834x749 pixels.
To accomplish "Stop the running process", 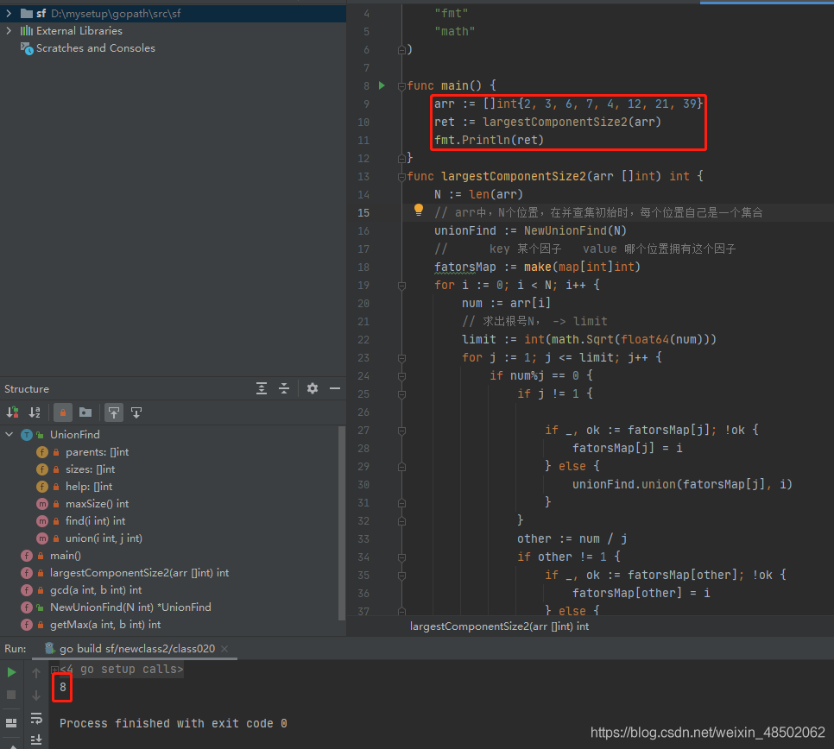I will coord(11,695).
